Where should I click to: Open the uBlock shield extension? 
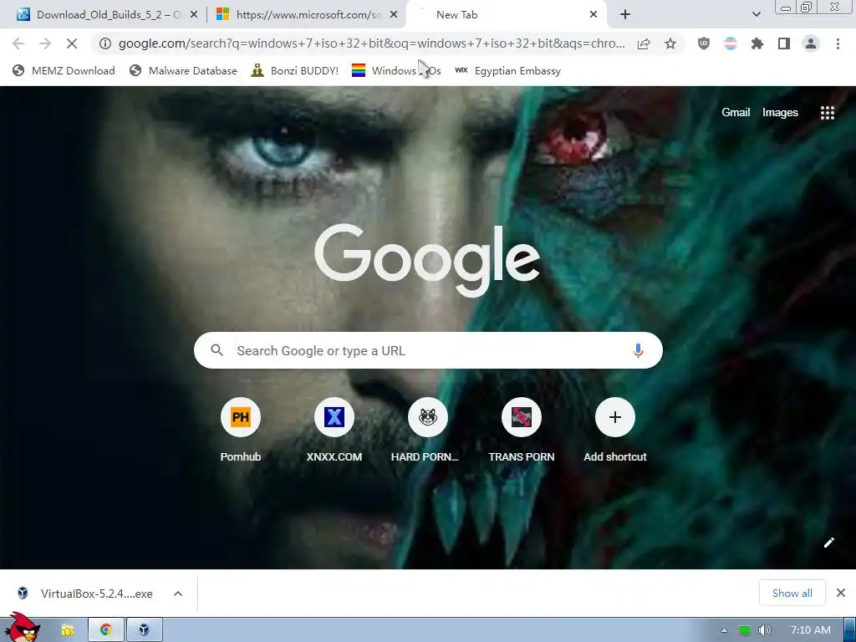click(x=704, y=43)
